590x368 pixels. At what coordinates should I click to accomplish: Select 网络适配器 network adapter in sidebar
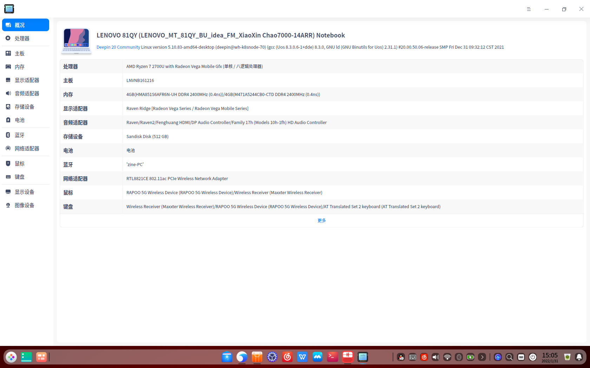tap(26, 148)
